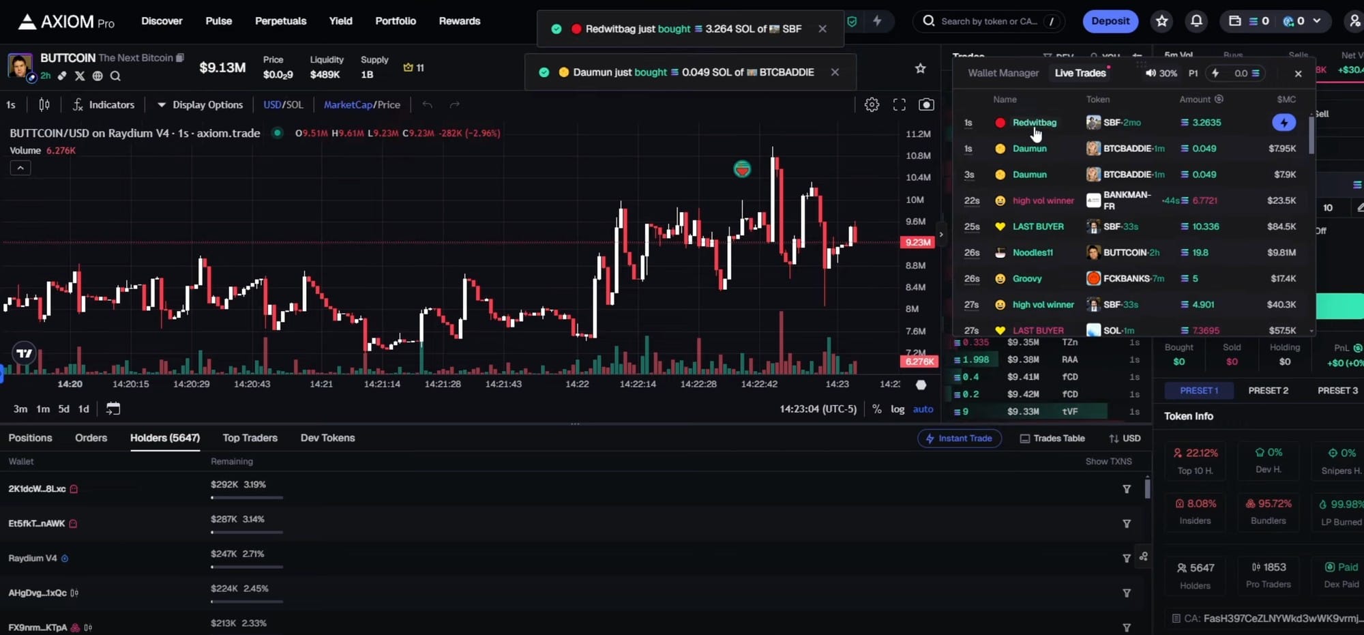This screenshot has width=1364, height=635.
Task: Select the candlestick chart style icon
Action: (44, 104)
